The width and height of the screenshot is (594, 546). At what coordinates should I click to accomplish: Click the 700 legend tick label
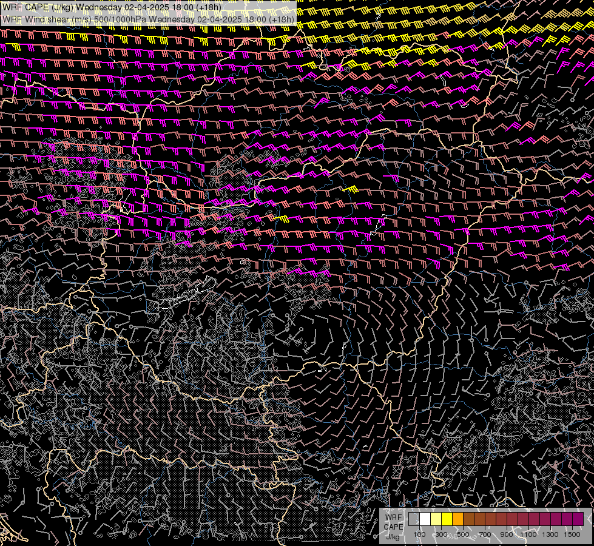485,534
